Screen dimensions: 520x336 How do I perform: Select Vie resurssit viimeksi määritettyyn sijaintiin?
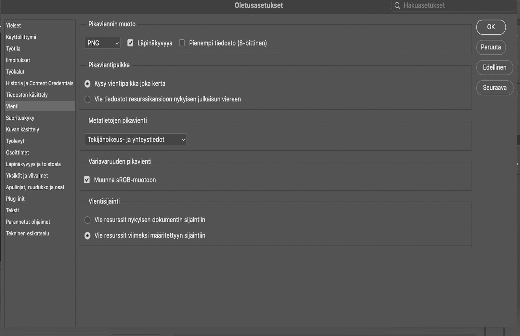(87, 235)
